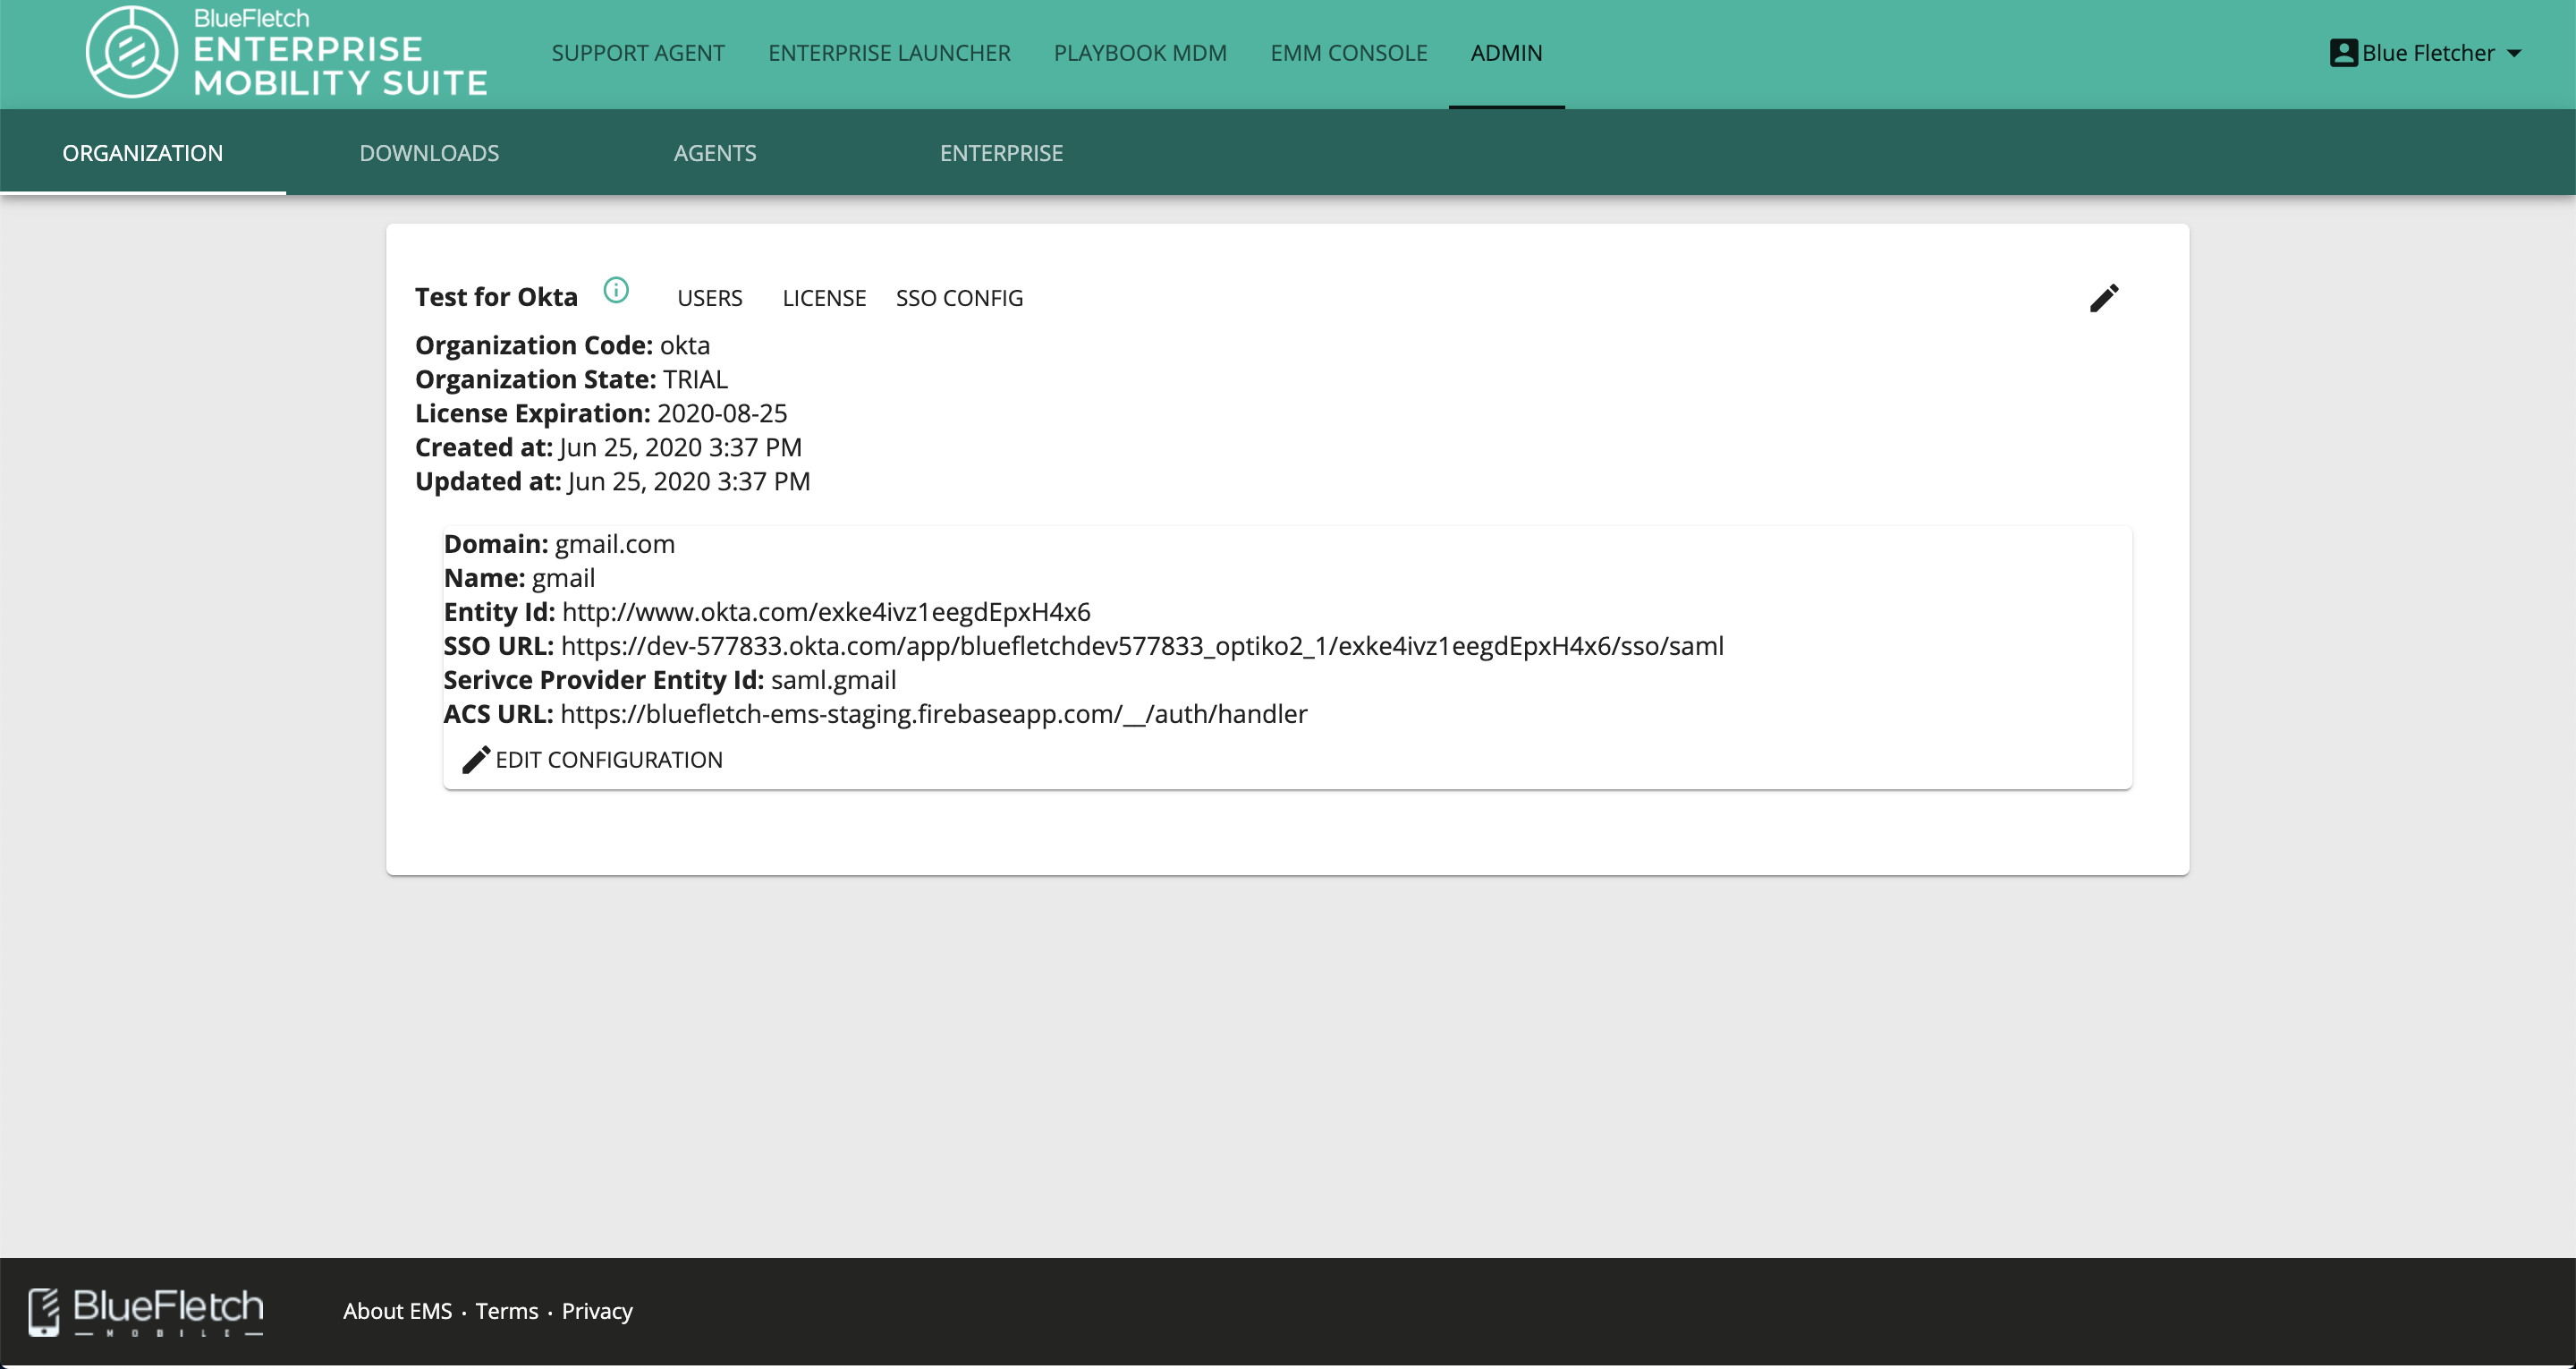This screenshot has width=2576, height=1369.
Task: Click the USERS button in the organization card
Action: [710, 298]
